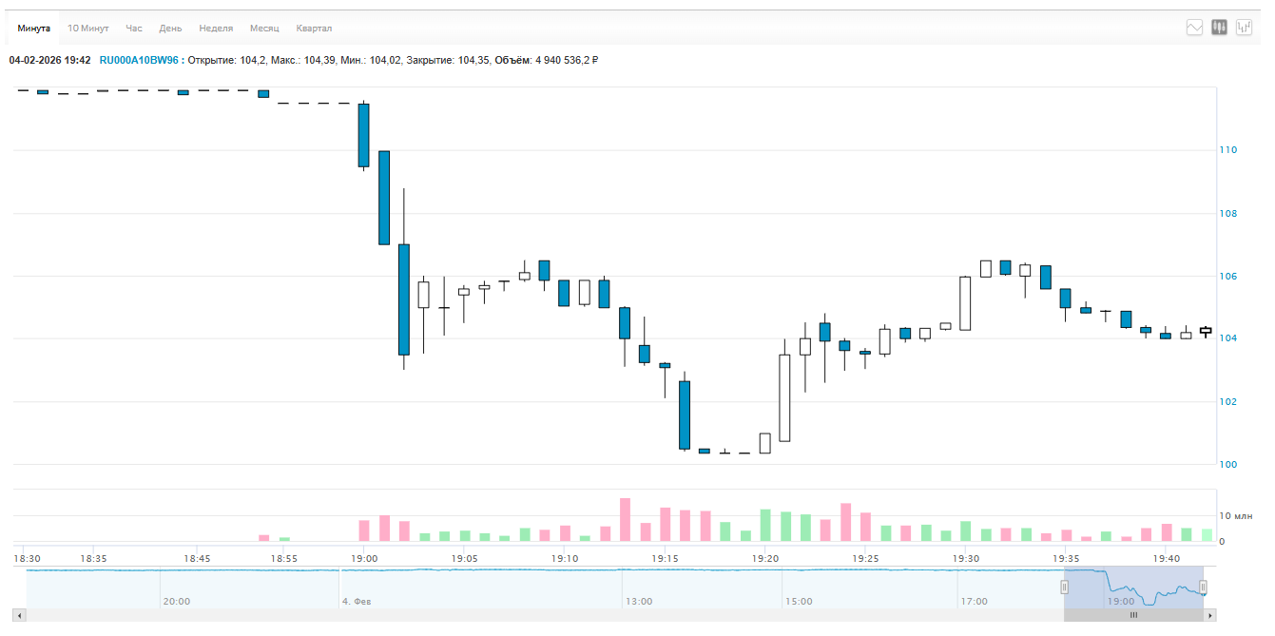This screenshot has height=636, width=1275.
Task: Click navigator timeline at 13:00 mark
Action: [x=639, y=601]
